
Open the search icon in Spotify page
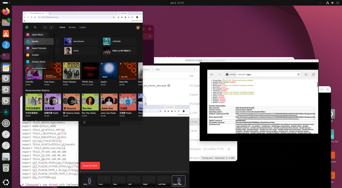[35, 27]
